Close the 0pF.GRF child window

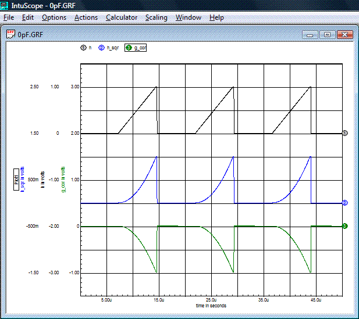point(345,35)
